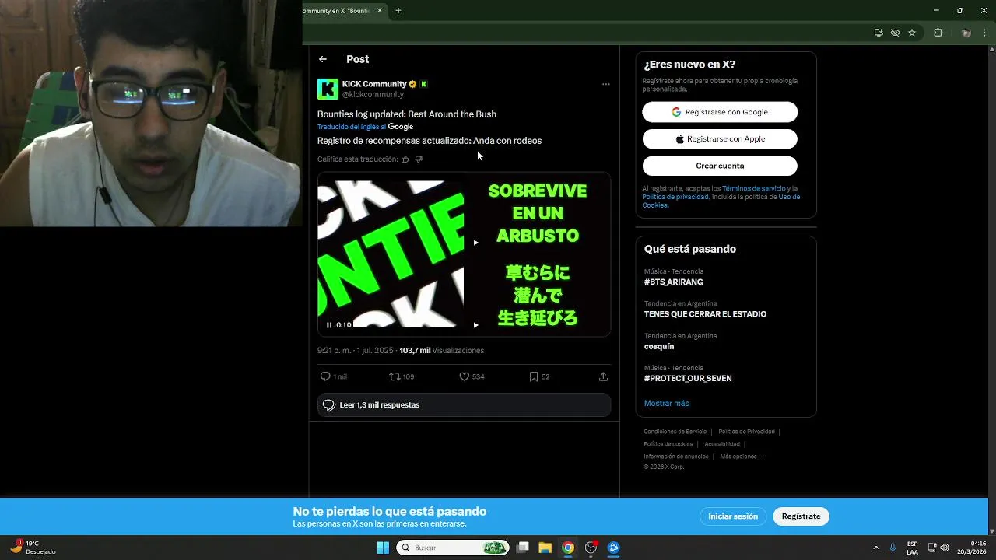
Task: Click the @kickcommunity handle
Action: point(373,94)
